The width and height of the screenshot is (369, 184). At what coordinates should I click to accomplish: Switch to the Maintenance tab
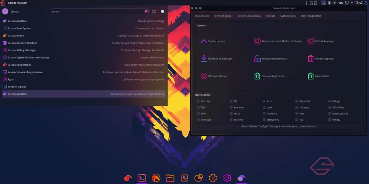pos(202,16)
